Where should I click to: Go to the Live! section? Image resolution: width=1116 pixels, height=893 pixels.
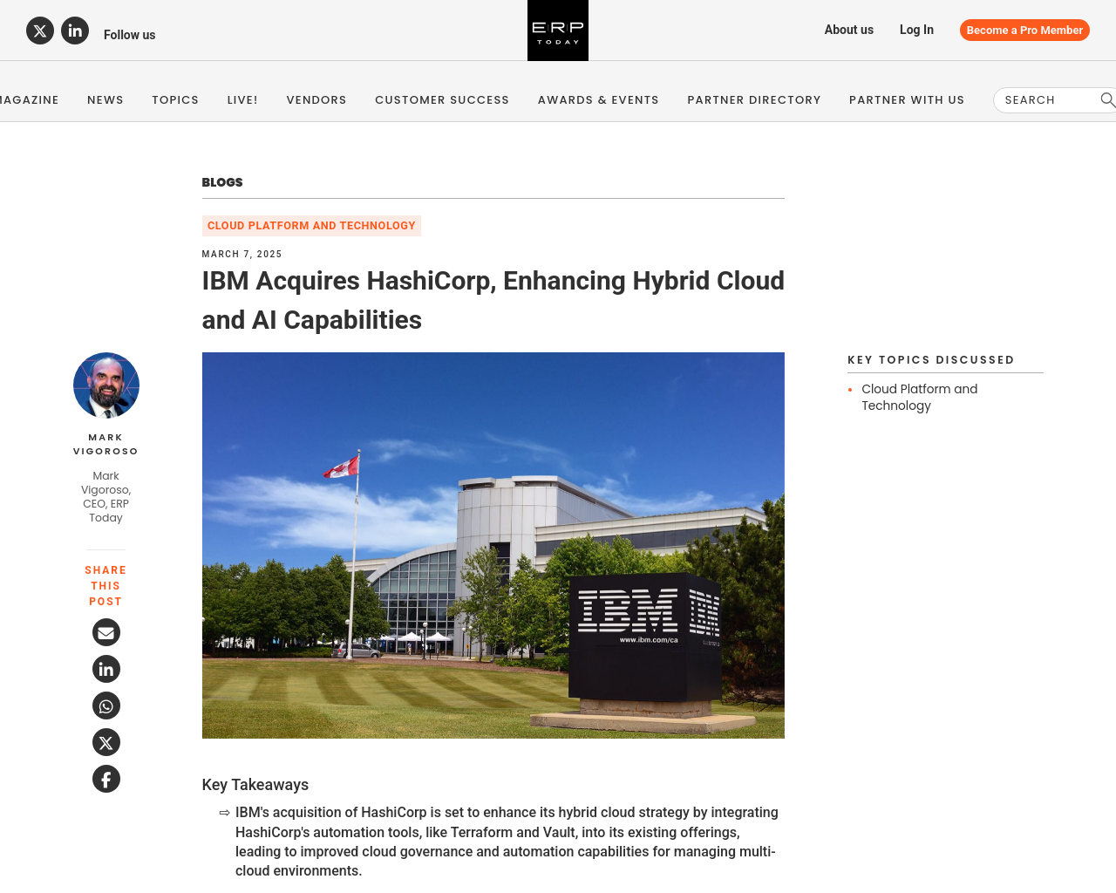point(242,100)
